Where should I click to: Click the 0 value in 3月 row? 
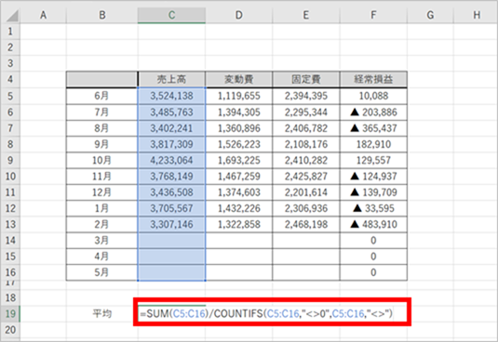coord(373,241)
